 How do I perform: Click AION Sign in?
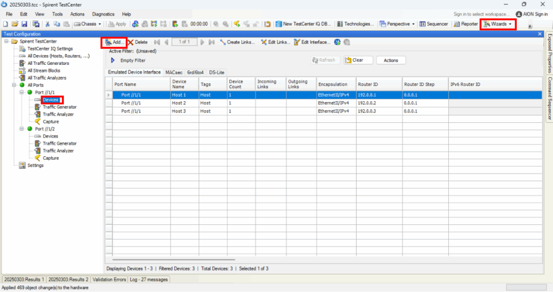pos(531,14)
